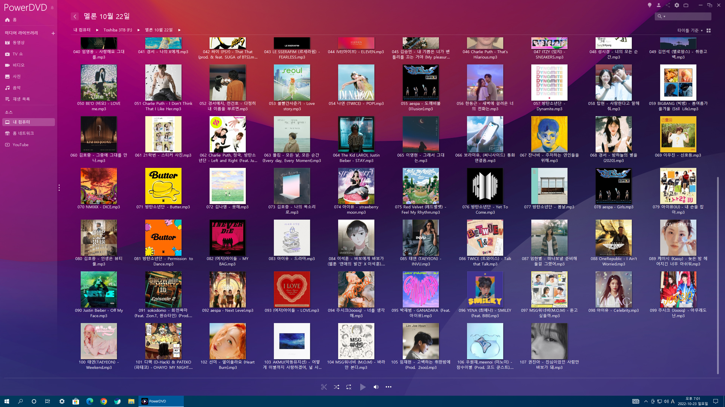Image resolution: width=725 pixels, height=407 pixels.
Task: Add to media library with plus icon
Action: point(53,33)
